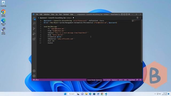Screen dimensions: 171x96
Task: Open the Windows Start menu
Action: click(x=65, y=94)
